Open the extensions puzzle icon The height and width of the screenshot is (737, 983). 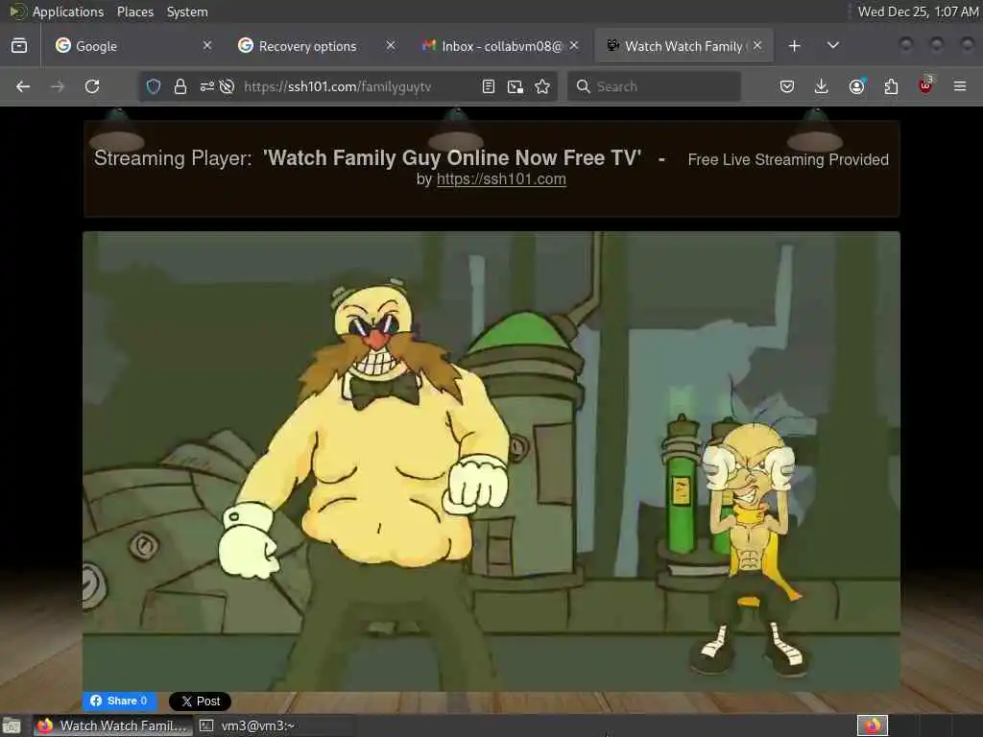pyautogui.click(x=891, y=86)
